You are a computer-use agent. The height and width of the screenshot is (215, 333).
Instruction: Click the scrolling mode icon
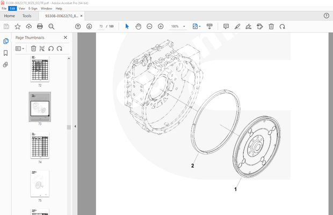[x=209, y=26]
